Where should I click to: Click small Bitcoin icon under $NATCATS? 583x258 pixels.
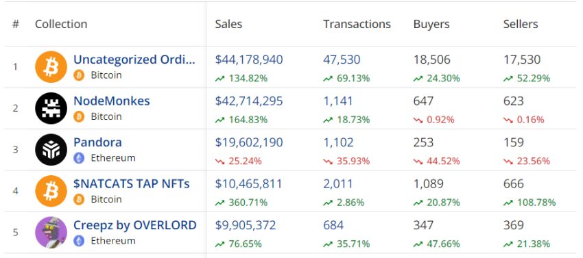[x=78, y=199]
